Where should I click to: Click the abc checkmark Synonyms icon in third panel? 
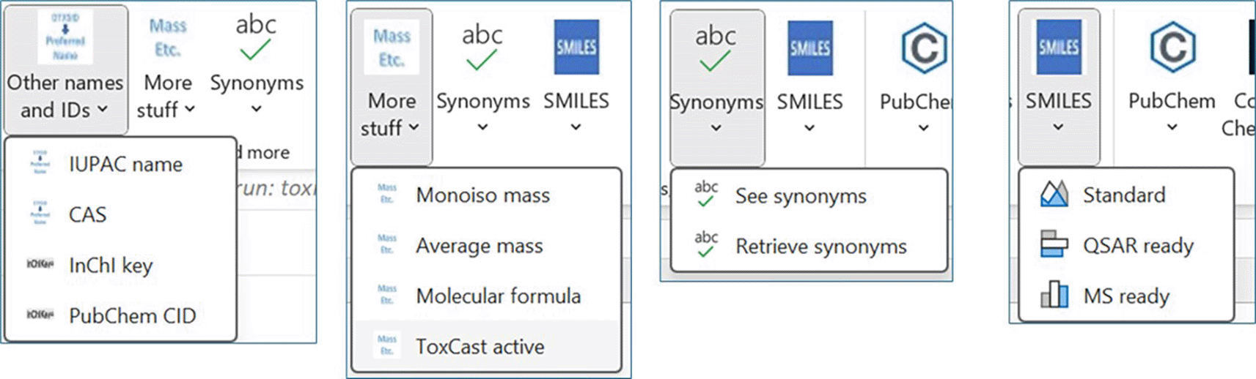(x=715, y=48)
